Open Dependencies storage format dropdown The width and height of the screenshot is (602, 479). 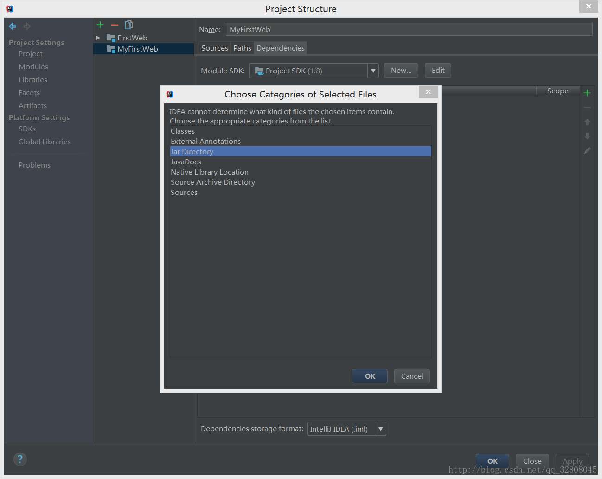pyautogui.click(x=380, y=429)
